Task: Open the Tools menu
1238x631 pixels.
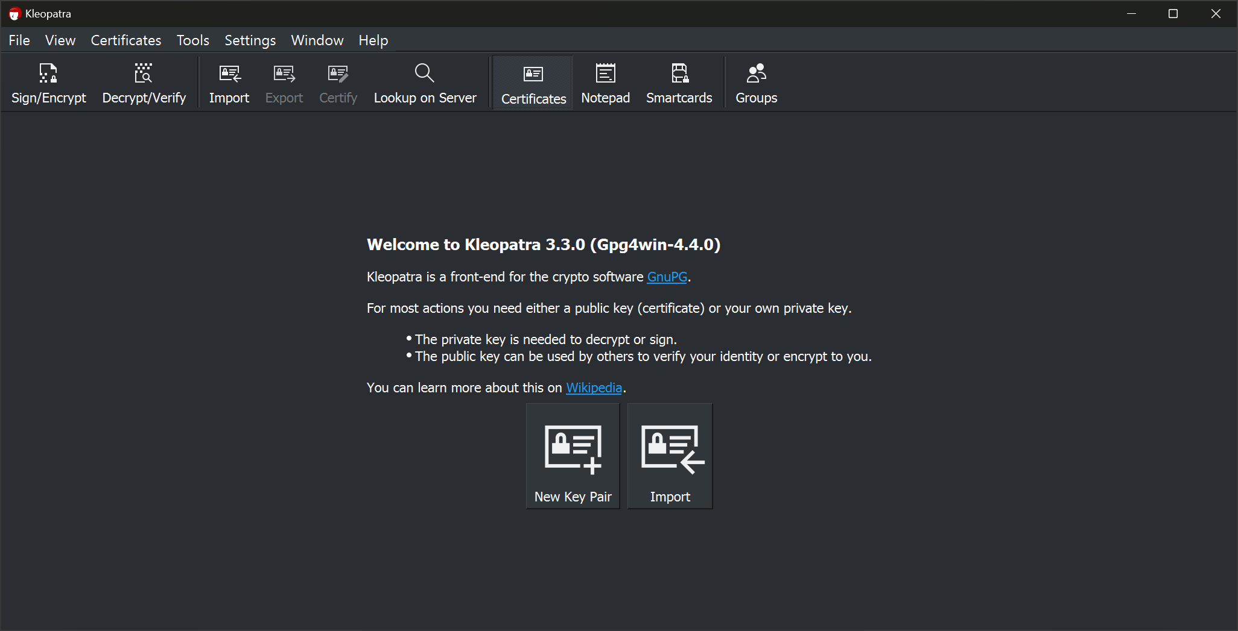Action: [193, 40]
